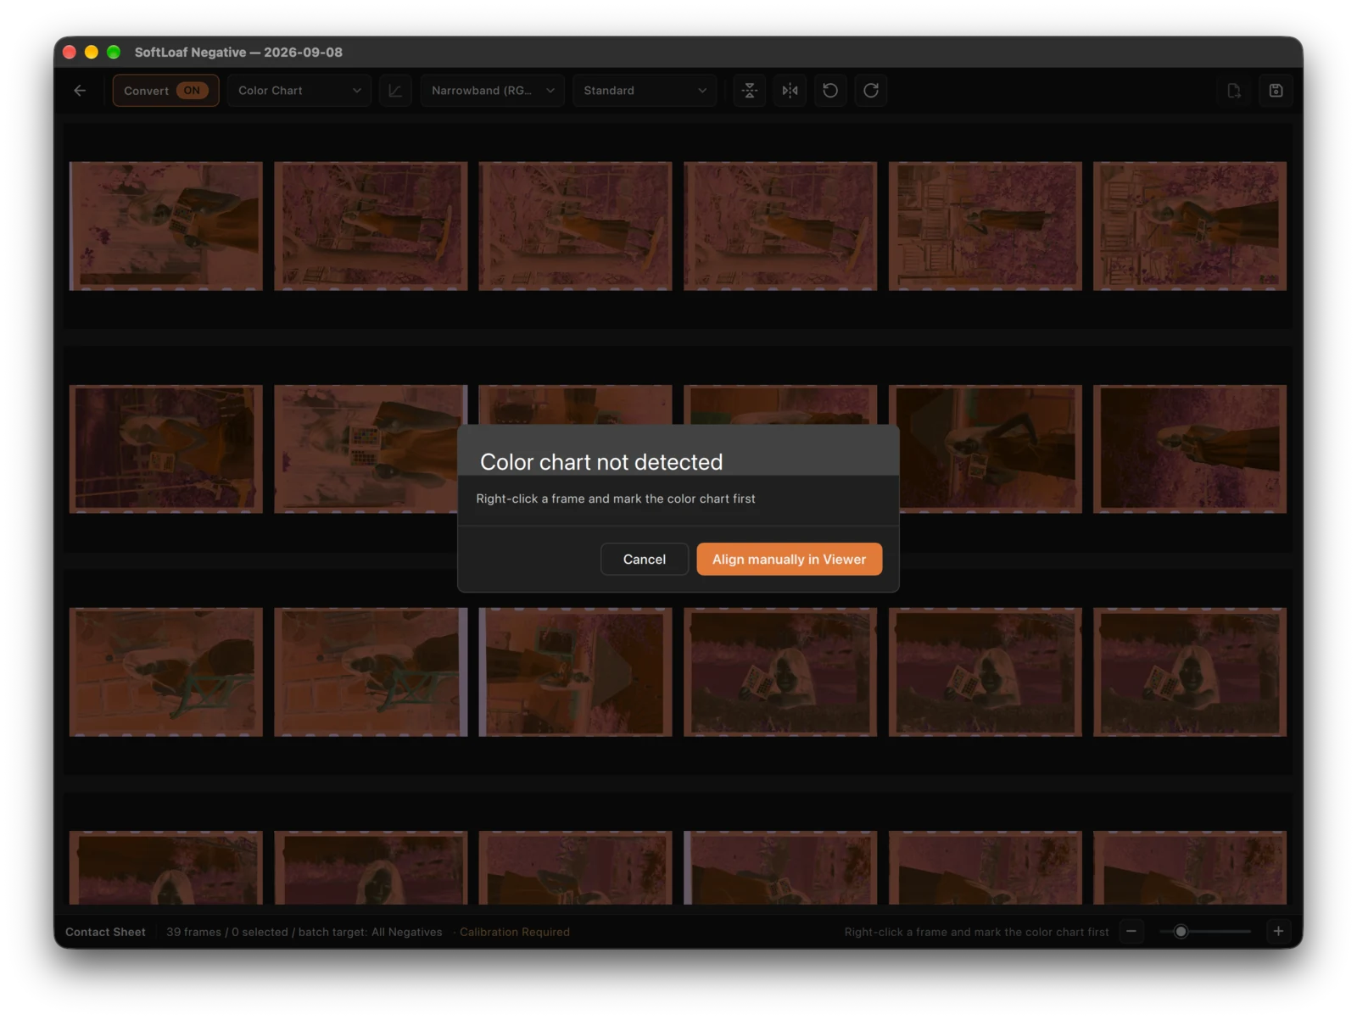Rotate clockwise icon
The width and height of the screenshot is (1357, 1020).
pyautogui.click(x=871, y=91)
